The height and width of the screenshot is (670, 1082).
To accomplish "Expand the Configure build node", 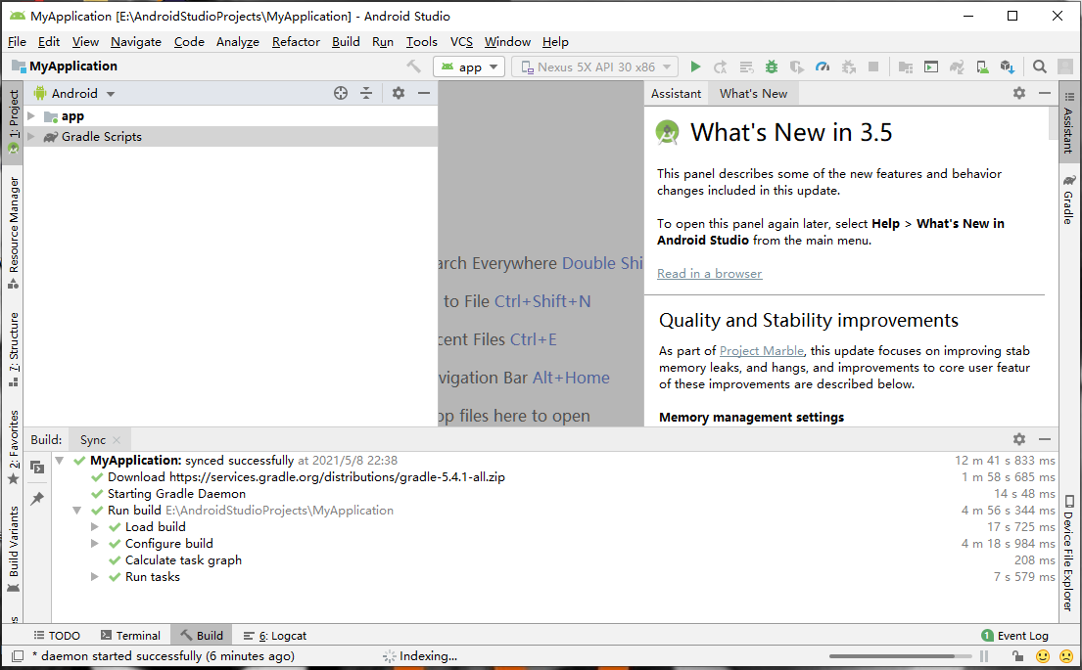I will coord(95,544).
